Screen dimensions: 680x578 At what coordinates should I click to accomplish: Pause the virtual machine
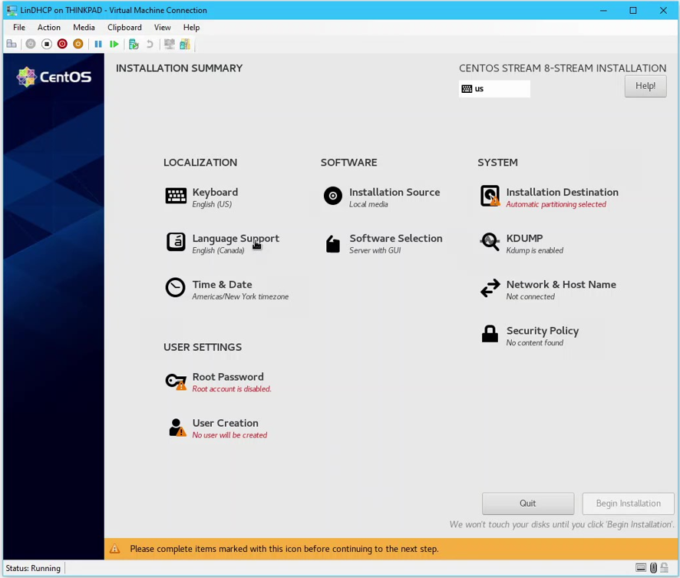98,44
